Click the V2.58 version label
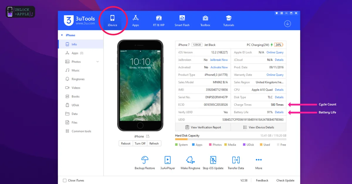352x184 pixels. [x=244, y=180]
